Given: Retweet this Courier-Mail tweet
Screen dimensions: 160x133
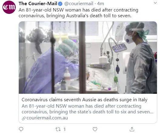Looking at the screenshot, I should click(x=58, y=129).
